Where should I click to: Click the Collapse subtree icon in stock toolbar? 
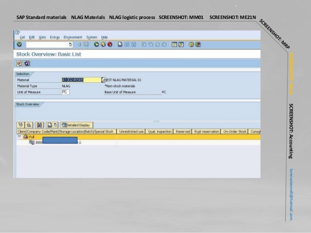coord(29,125)
